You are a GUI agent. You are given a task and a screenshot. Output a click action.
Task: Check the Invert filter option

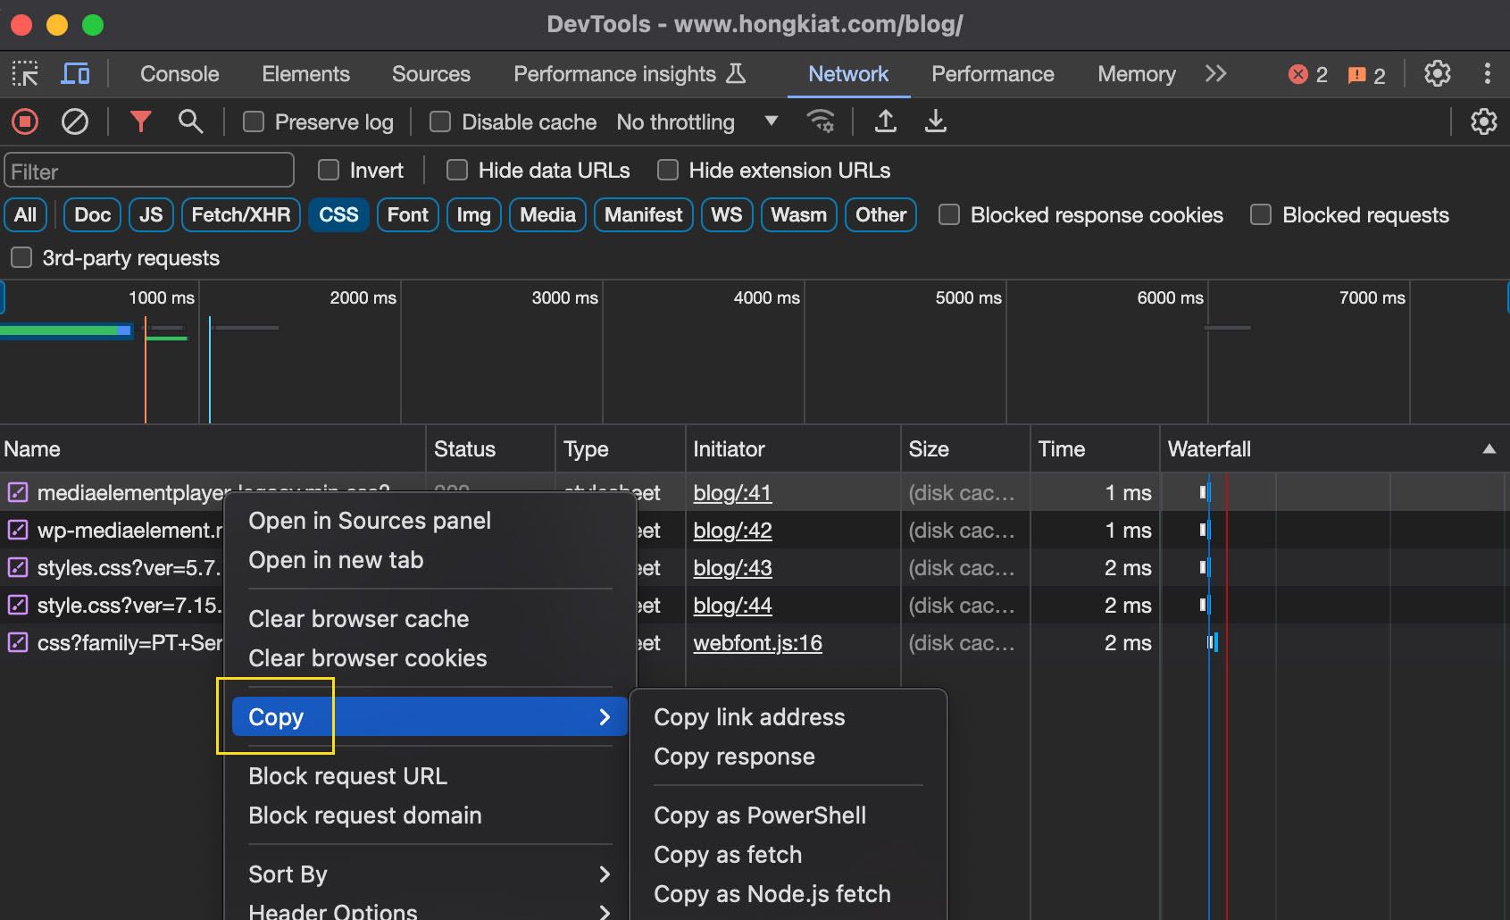click(x=329, y=170)
